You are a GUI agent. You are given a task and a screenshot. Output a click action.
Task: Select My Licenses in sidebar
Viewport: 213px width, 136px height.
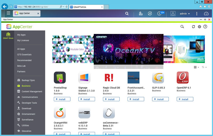click(23, 40)
